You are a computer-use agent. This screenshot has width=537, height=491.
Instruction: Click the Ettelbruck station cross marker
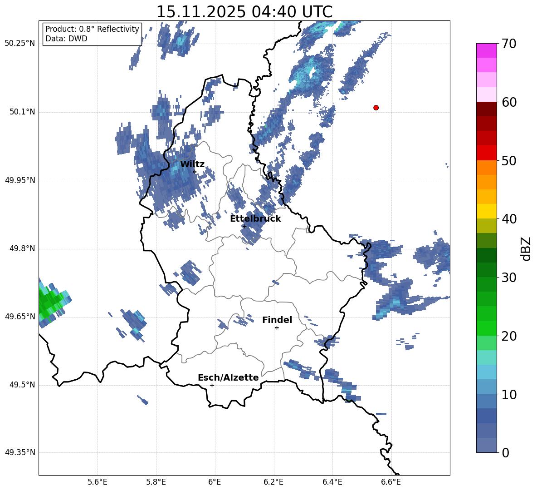[x=244, y=226]
